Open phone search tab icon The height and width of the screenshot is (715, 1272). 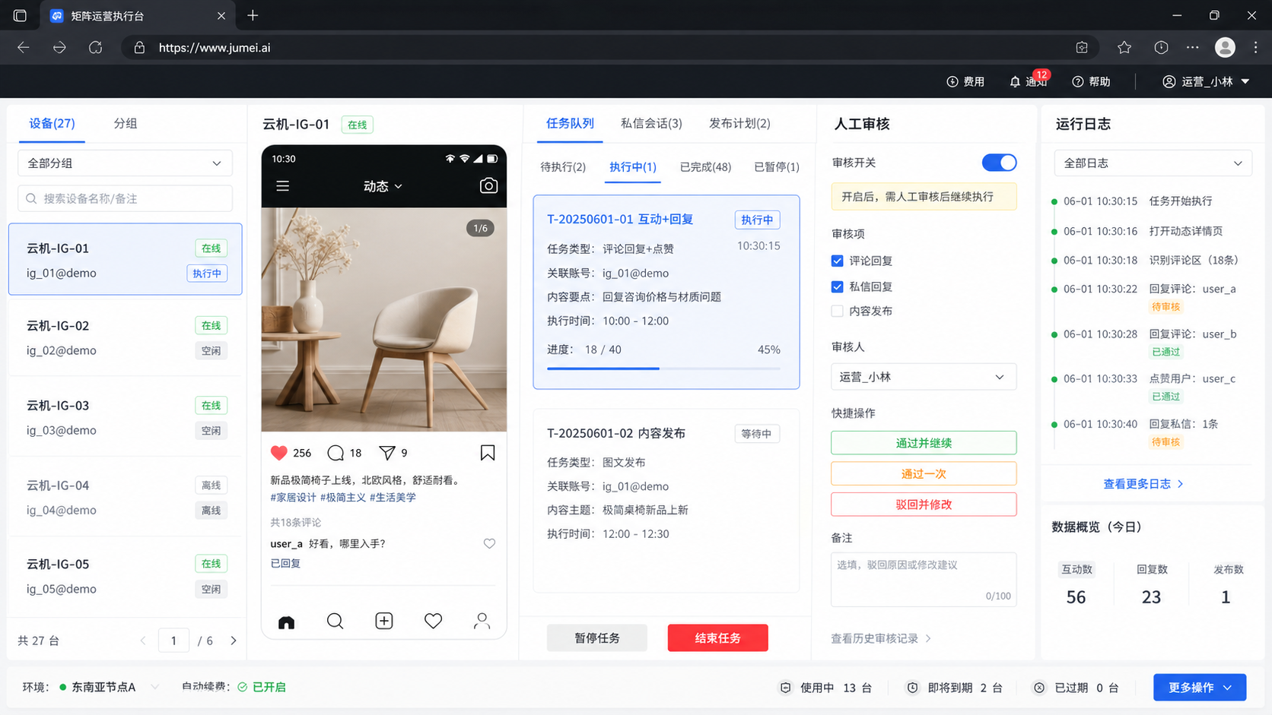pos(335,622)
